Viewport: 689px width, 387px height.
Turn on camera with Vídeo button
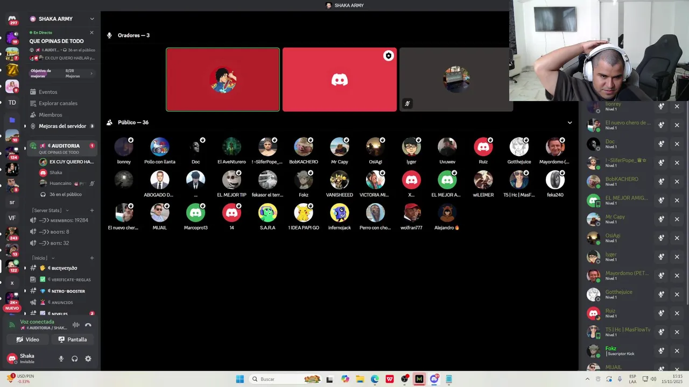28,339
